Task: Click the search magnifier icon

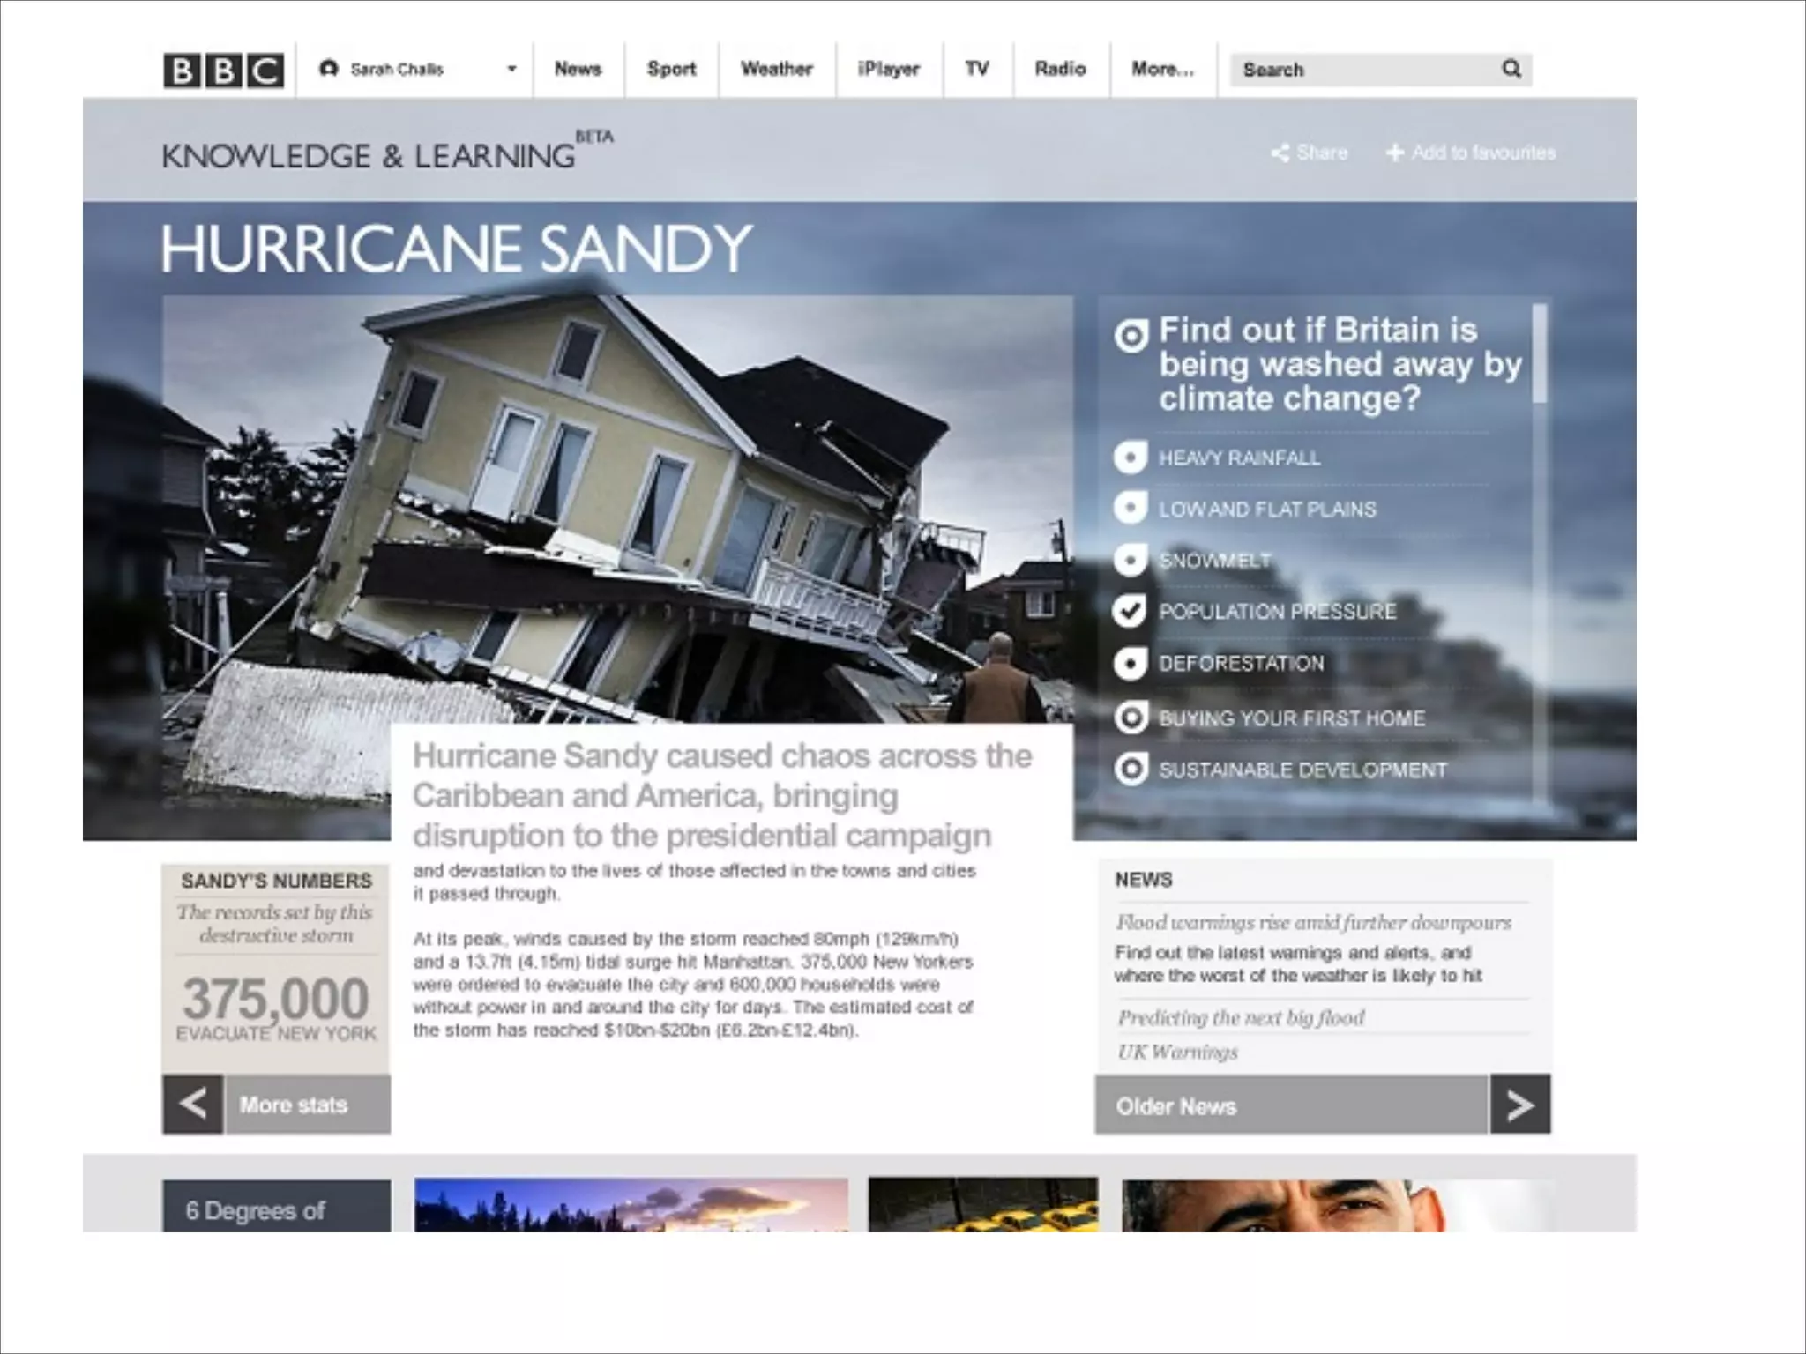Action: (1511, 69)
